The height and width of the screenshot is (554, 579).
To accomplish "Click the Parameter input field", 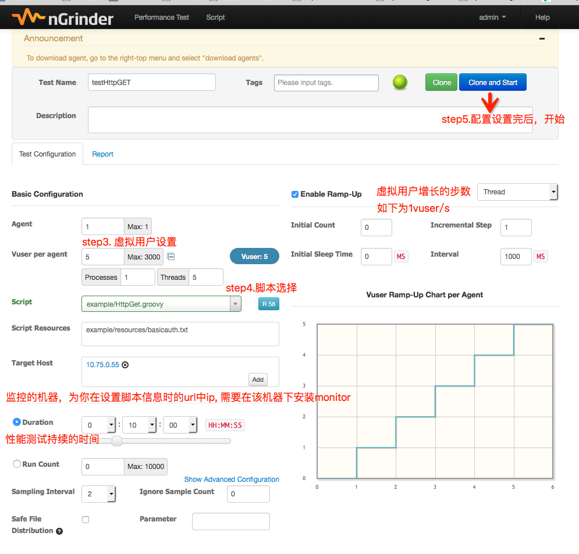I will click(x=231, y=521).
